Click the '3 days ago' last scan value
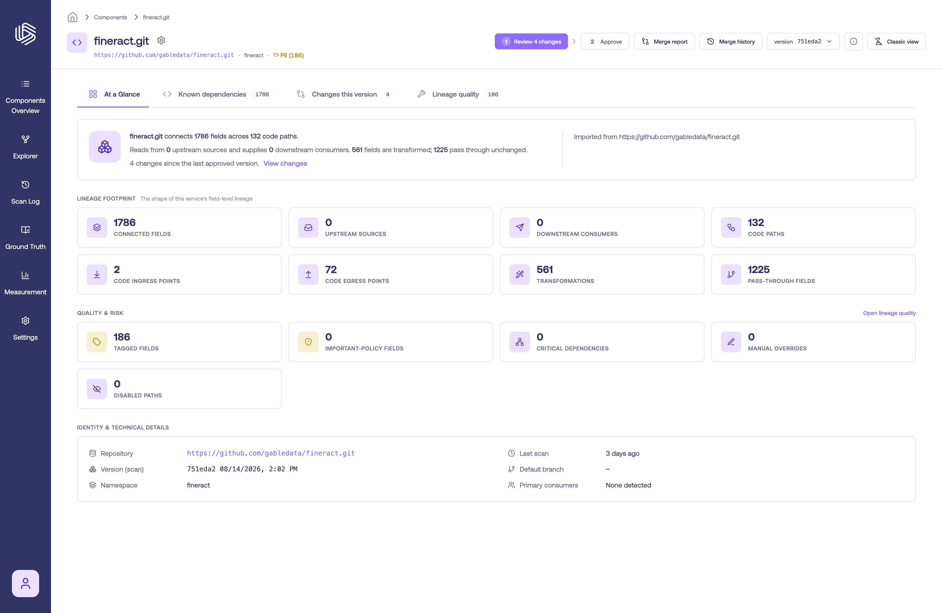Image resolution: width=942 pixels, height=613 pixels. pyautogui.click(x=622, y=454)
